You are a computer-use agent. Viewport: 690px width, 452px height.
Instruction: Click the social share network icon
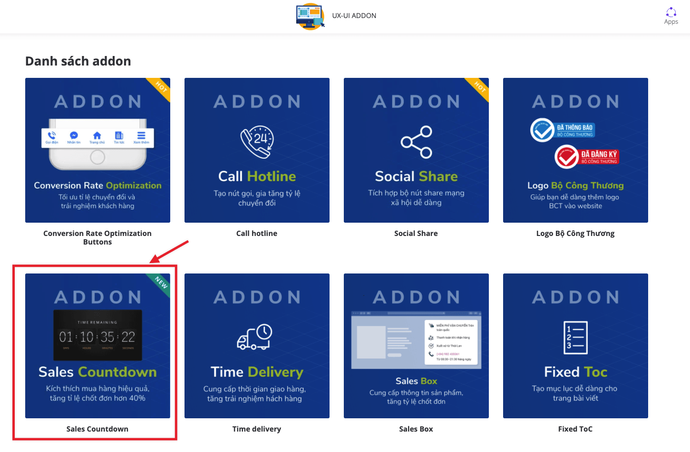coord(416,142)
